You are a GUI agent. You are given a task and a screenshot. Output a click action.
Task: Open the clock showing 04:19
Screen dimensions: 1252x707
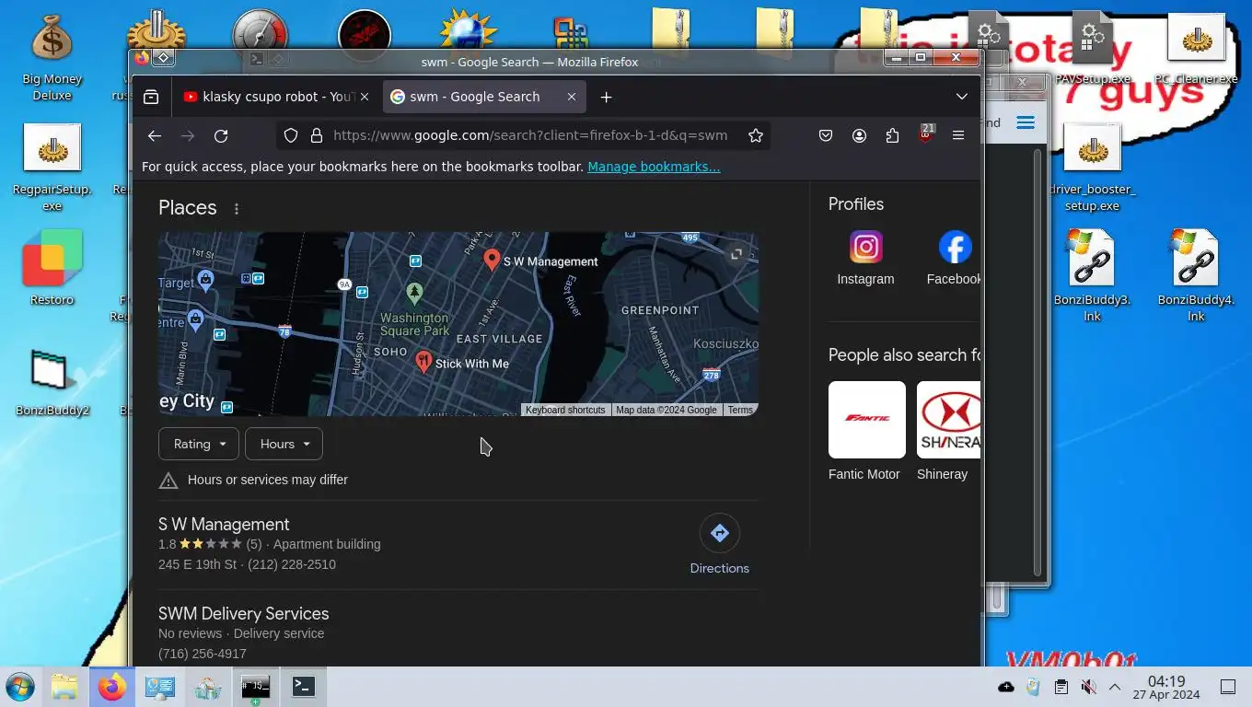[x=1166, y=687]
